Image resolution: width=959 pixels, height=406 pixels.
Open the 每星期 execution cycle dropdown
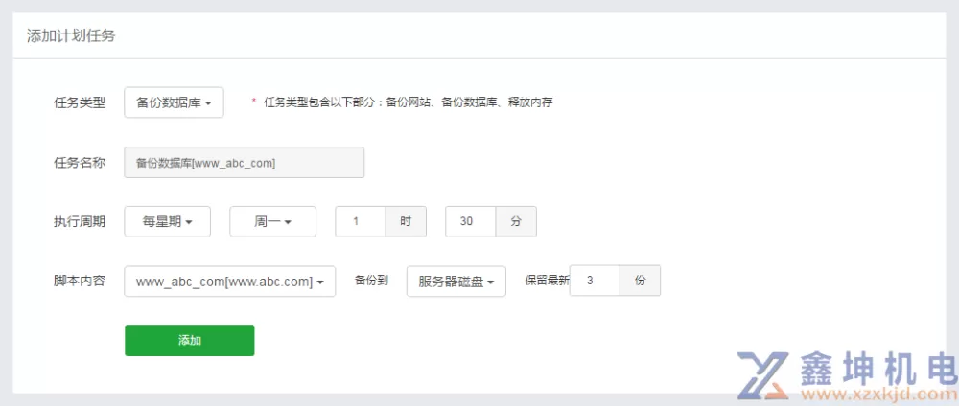(168, 221)
